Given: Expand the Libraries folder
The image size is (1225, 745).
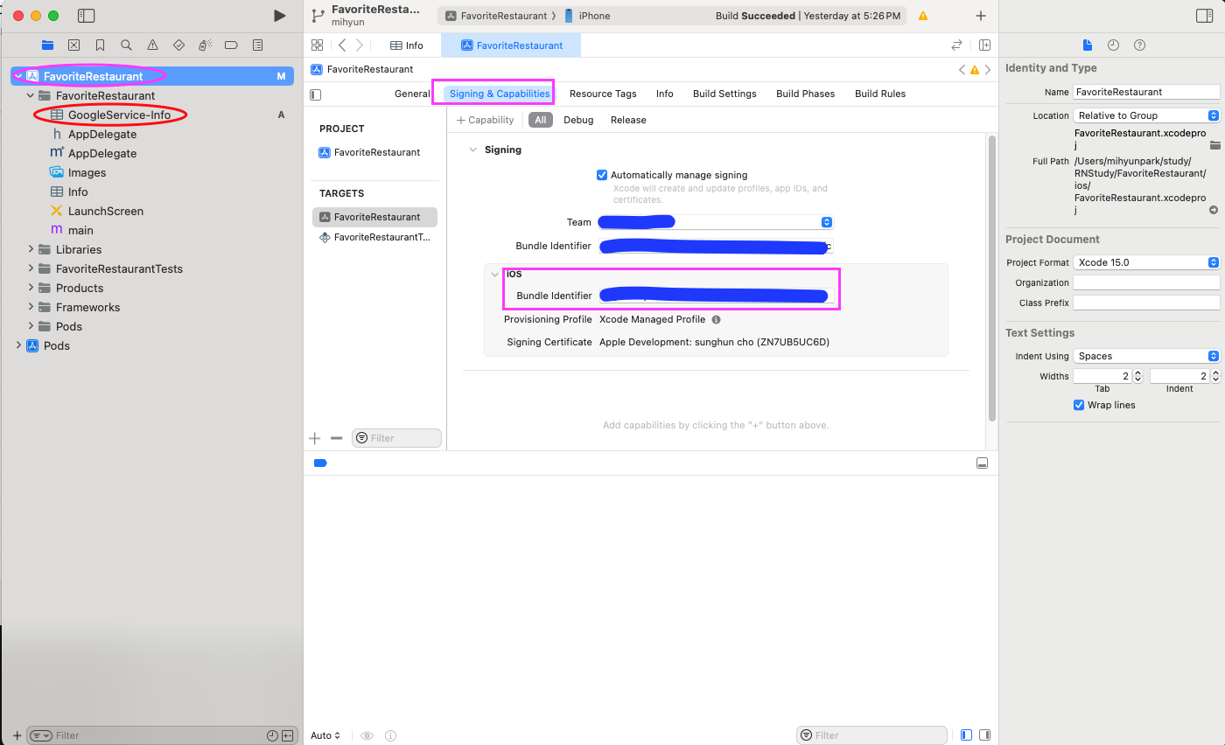Looking at the screenshot, I should coord(31,249).
